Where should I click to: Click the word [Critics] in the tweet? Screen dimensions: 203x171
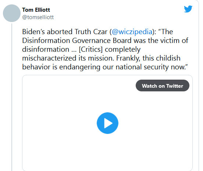[90, 49]
